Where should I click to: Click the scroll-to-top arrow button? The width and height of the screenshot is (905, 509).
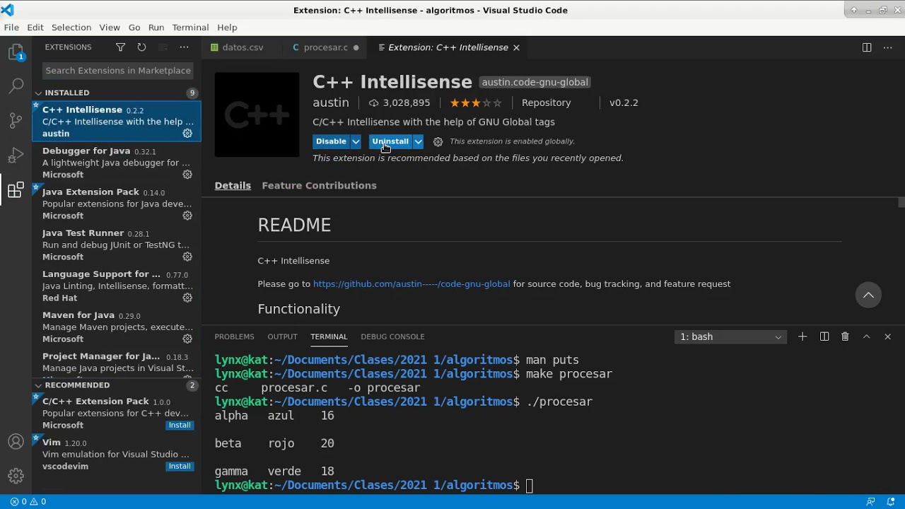coord(868,295)
